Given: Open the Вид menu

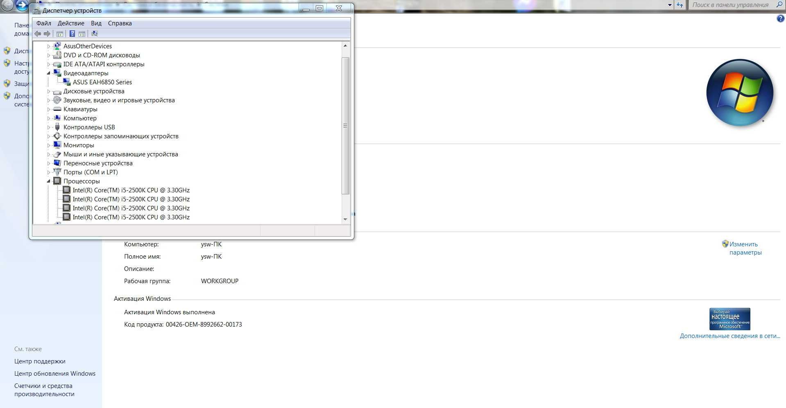Looking at the screenshot, I should tap(96, 23).
